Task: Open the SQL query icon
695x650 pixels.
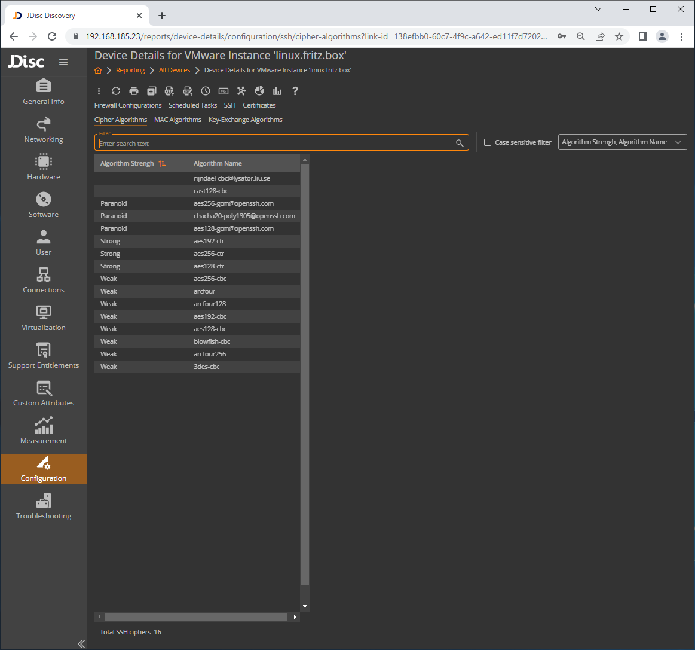Action: click(x=223, y=91)
